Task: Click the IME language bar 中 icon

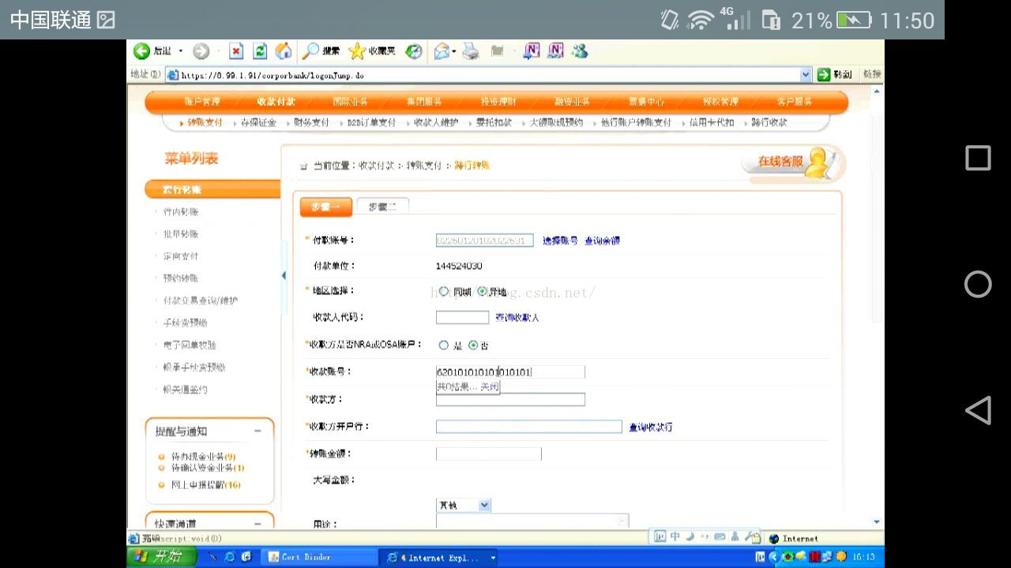Action: 675,537
